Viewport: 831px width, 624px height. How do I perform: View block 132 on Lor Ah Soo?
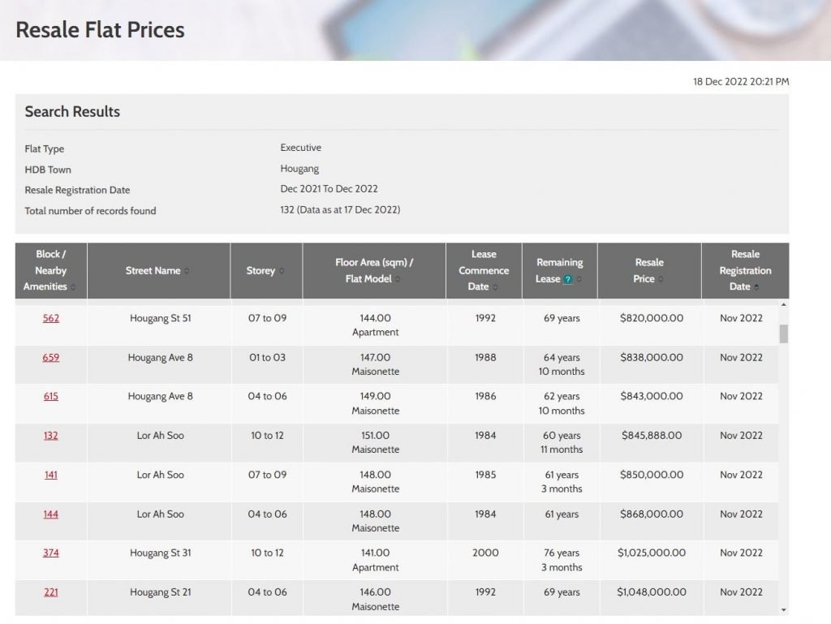click(x=51, y=435)
